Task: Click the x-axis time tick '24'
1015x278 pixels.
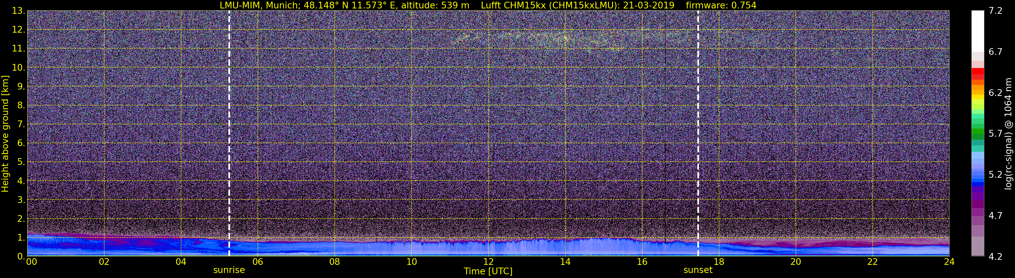Action: (949, 262)
